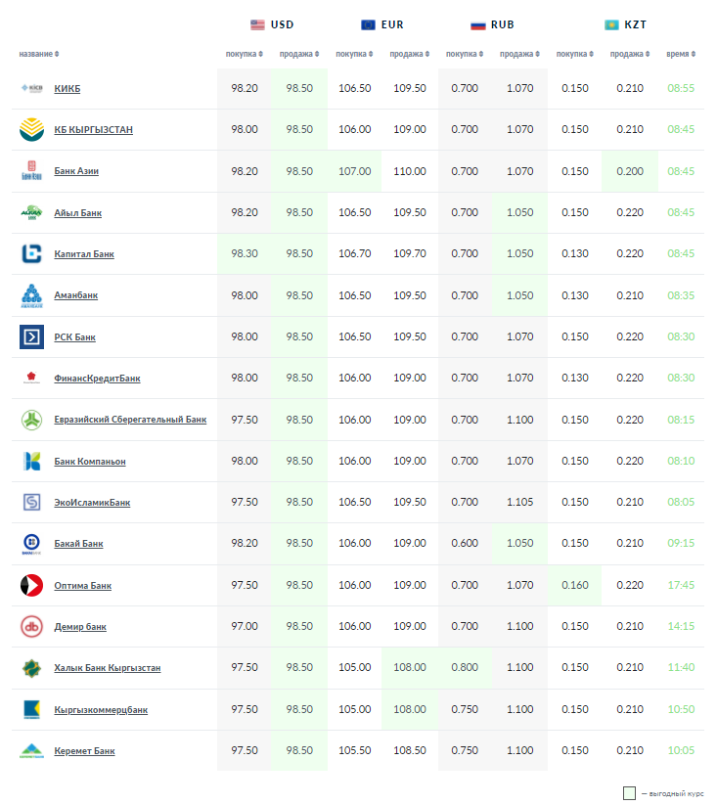Click the Демир банк logo icon
717x805 pixels.
31,627
